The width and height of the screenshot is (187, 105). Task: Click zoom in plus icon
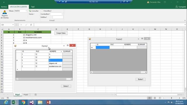(179, 98)
